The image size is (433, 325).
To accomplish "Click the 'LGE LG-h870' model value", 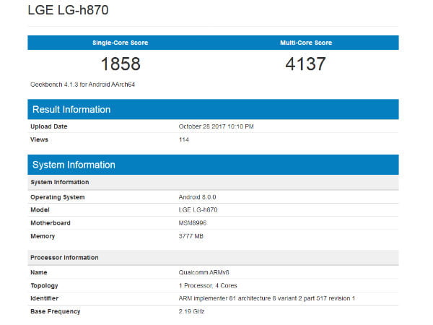I will coord(198,209).
